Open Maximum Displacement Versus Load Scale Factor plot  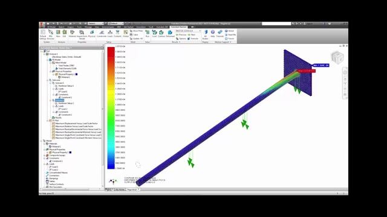(x=76, y=124)
